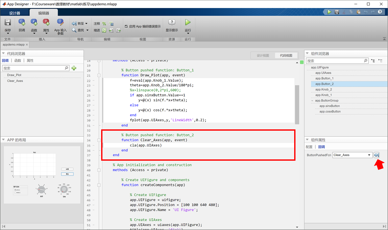Click the comment (%) icon in the 编辑 group
Screen dimensions: 388x230
(104, 24)
